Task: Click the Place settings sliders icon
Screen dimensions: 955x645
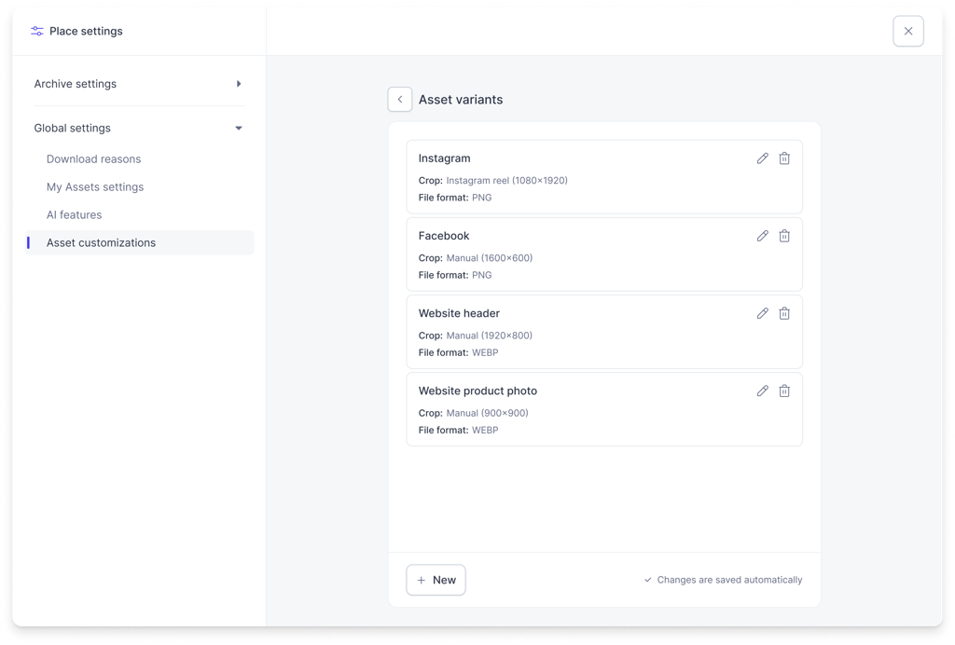Action: [x=37, y=31]
